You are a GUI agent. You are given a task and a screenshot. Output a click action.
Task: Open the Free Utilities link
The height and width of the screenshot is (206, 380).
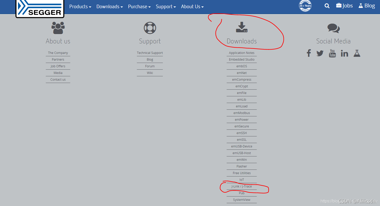pos(242,173)
